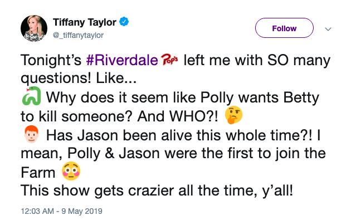This screenshot has height=220, width=351.
Task: Open the @_tiffanytaylor handle link
Action: point(78,35)
